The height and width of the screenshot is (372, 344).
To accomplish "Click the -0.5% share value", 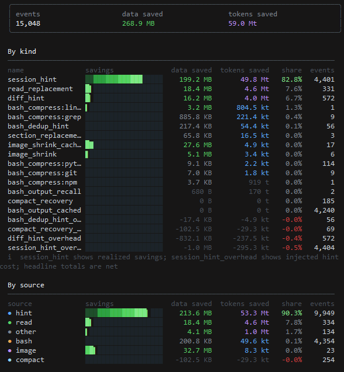I will [x=292, y=248].
